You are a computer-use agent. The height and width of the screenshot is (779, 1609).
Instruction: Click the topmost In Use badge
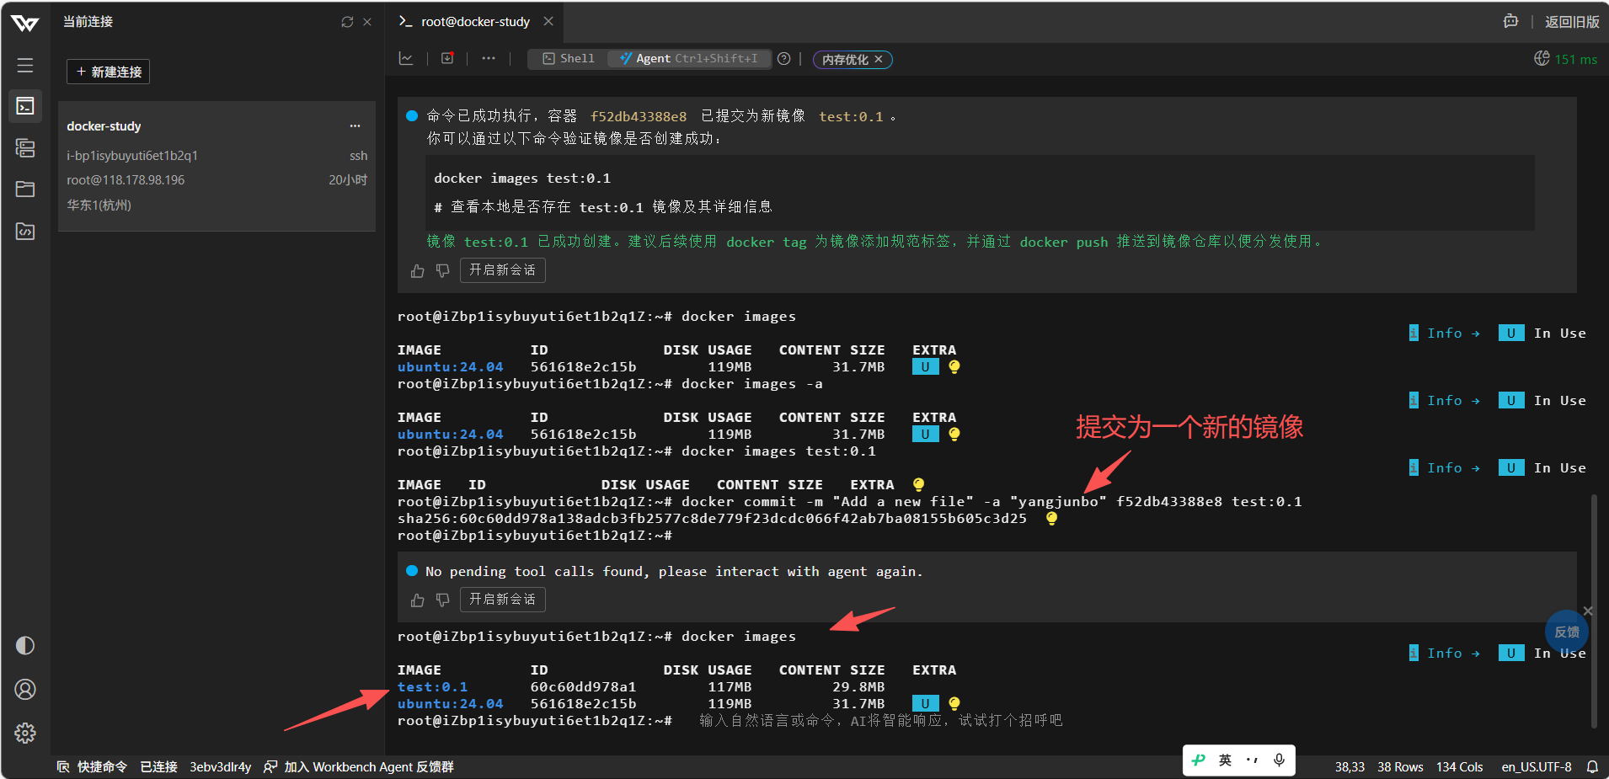point(1542,333)
